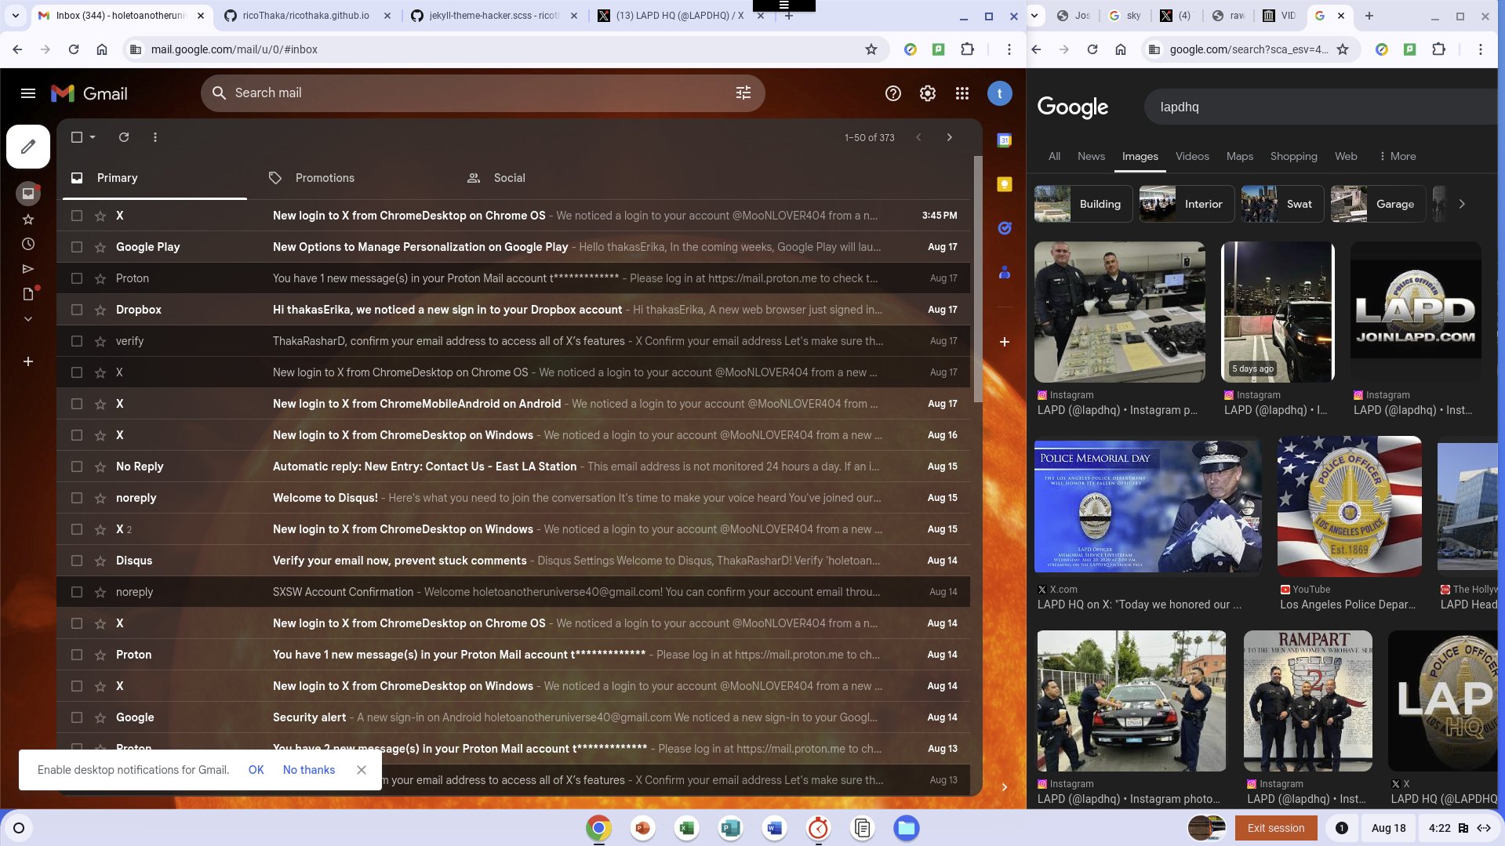The width and height of the screenshot is (1505, 846).
Task: Open Google Calendar side panel icon
Action: [1005, 140]
